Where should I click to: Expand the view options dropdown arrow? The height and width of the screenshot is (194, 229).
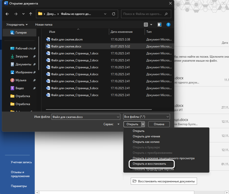151,25
